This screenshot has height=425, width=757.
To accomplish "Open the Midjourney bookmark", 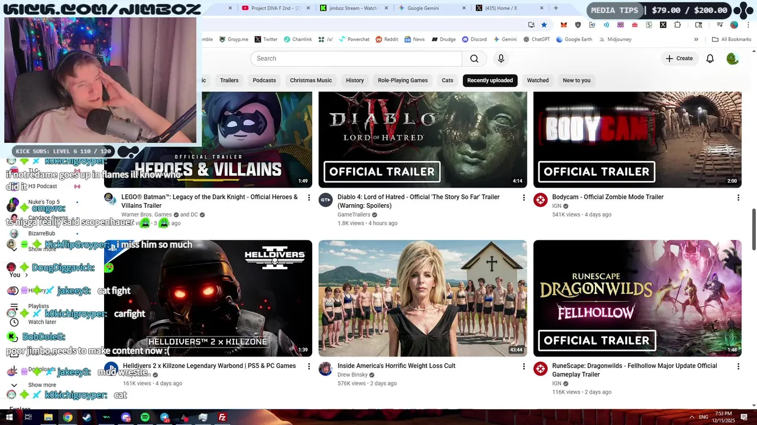I will (x=614, y=40).
